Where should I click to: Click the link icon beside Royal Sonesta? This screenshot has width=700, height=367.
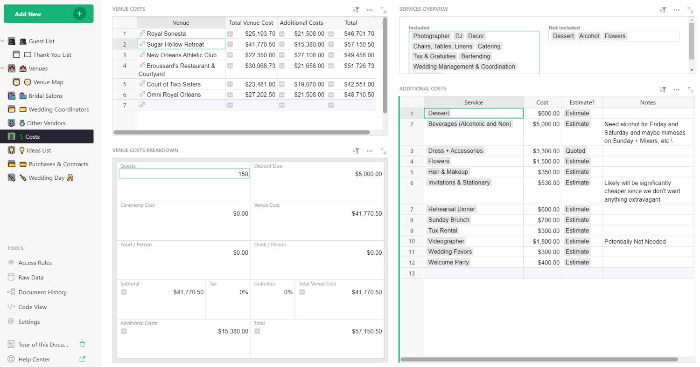click(x=142, y=34)
